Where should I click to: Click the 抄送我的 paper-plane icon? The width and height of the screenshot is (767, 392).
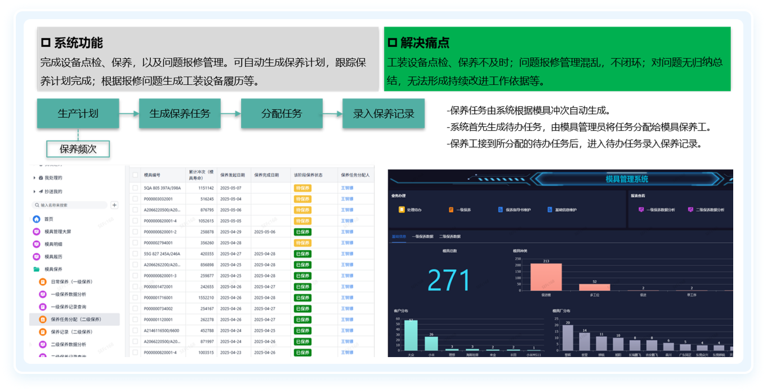(41, 191)
